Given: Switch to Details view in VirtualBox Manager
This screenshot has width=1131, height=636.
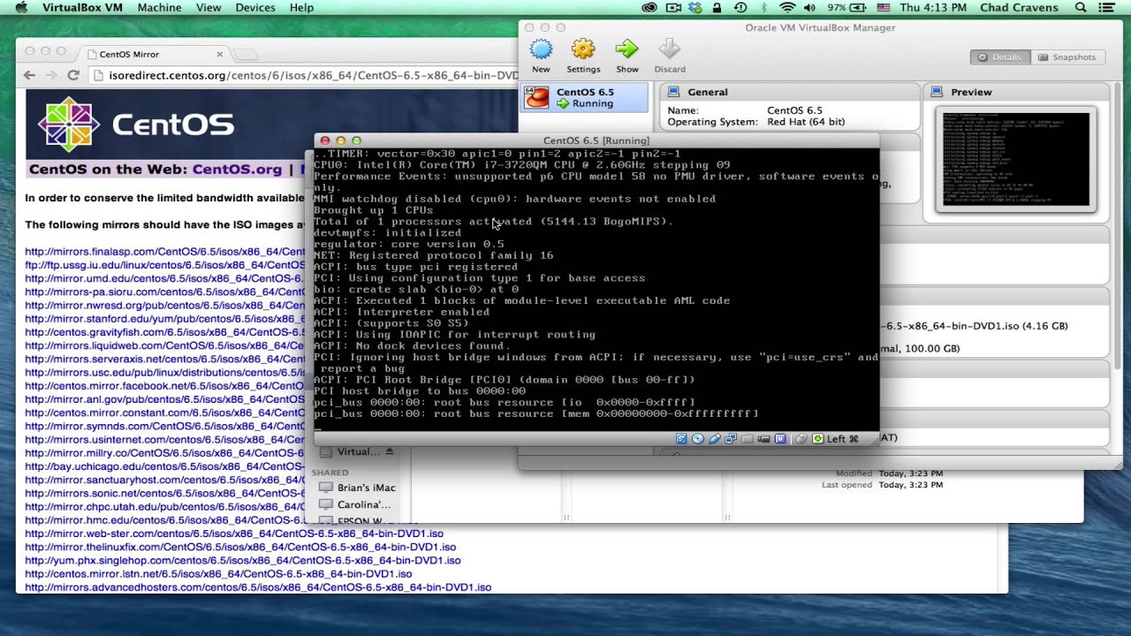Looking at the screenshot, I should (x=999, y=57).
